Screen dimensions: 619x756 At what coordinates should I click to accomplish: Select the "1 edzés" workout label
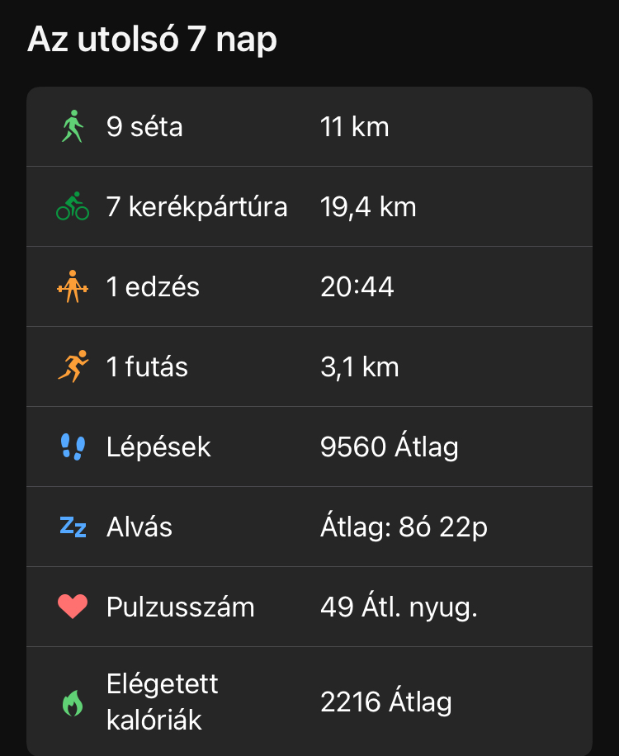click(153, 286)
